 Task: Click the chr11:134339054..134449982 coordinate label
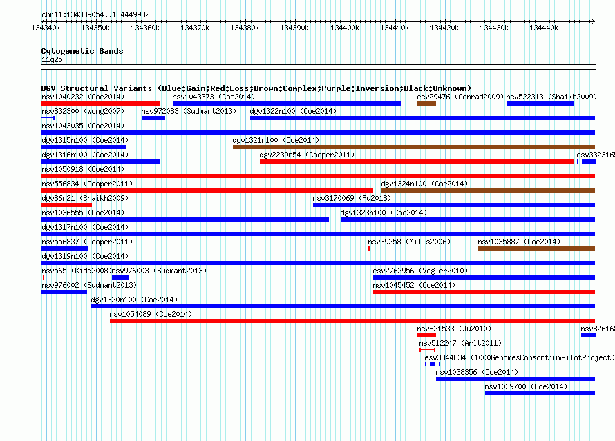pyautogui.click(x=95, y=14)
